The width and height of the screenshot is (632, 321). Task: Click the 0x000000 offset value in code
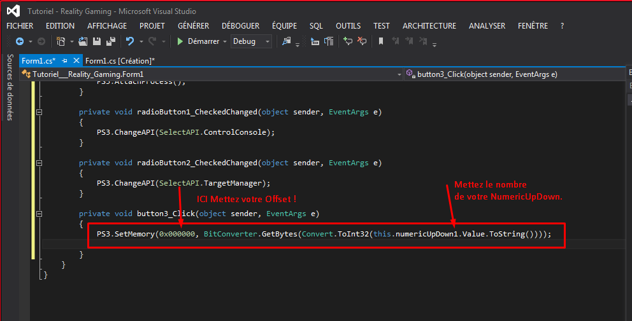click(x=177, y=234)
